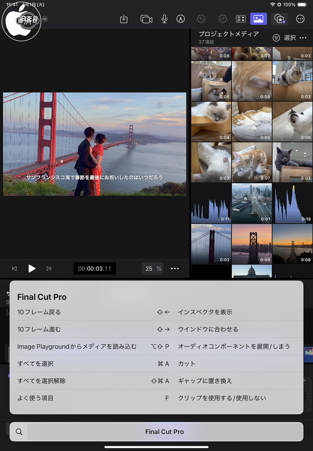Viewport: 313px width, 451px height.
Task: Jump to the next frame
Action: click(49, 268)
